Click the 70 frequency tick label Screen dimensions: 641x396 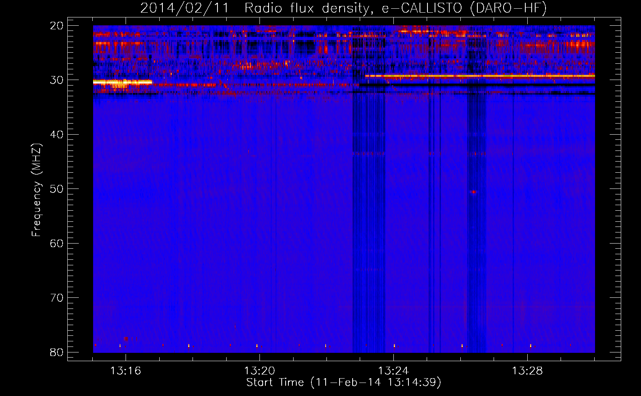click(x=57, y=298)
